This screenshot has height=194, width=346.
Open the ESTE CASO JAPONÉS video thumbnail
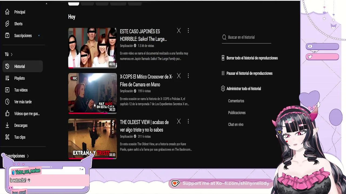(x=92, y=48)
